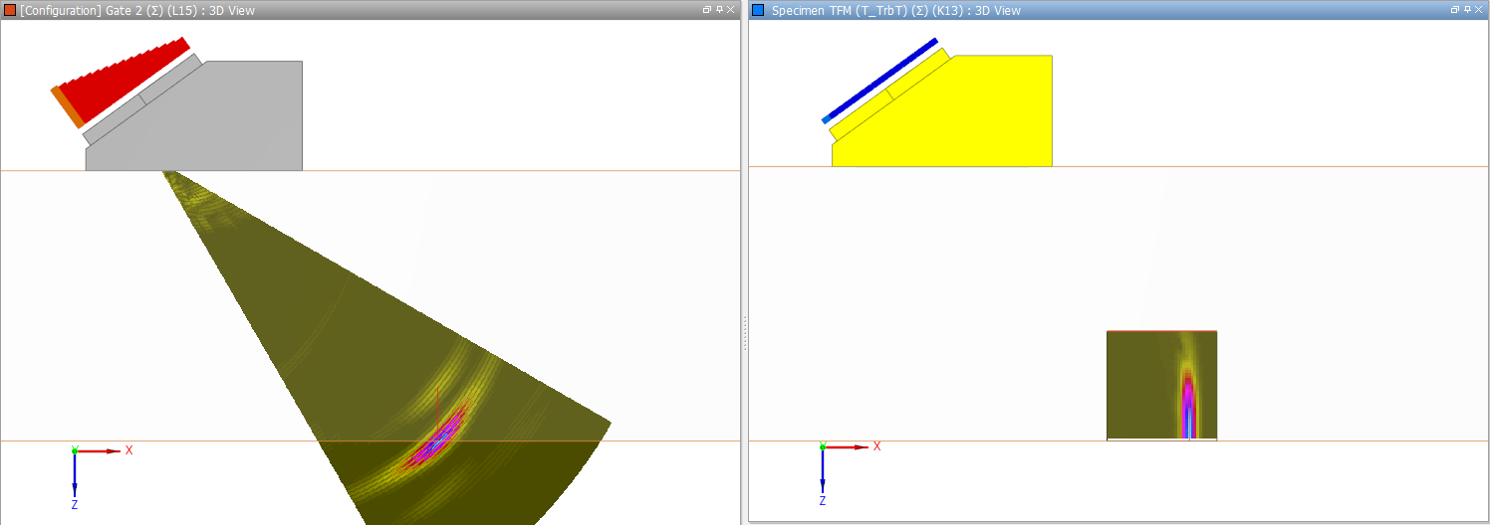Float the Specimen TFM 3D View panel
1490x525 pixels.
(x=1455, y=9)
